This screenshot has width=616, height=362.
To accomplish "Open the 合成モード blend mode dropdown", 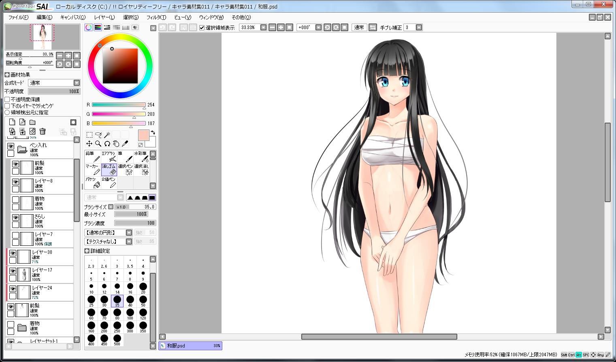I will [54, 83].
